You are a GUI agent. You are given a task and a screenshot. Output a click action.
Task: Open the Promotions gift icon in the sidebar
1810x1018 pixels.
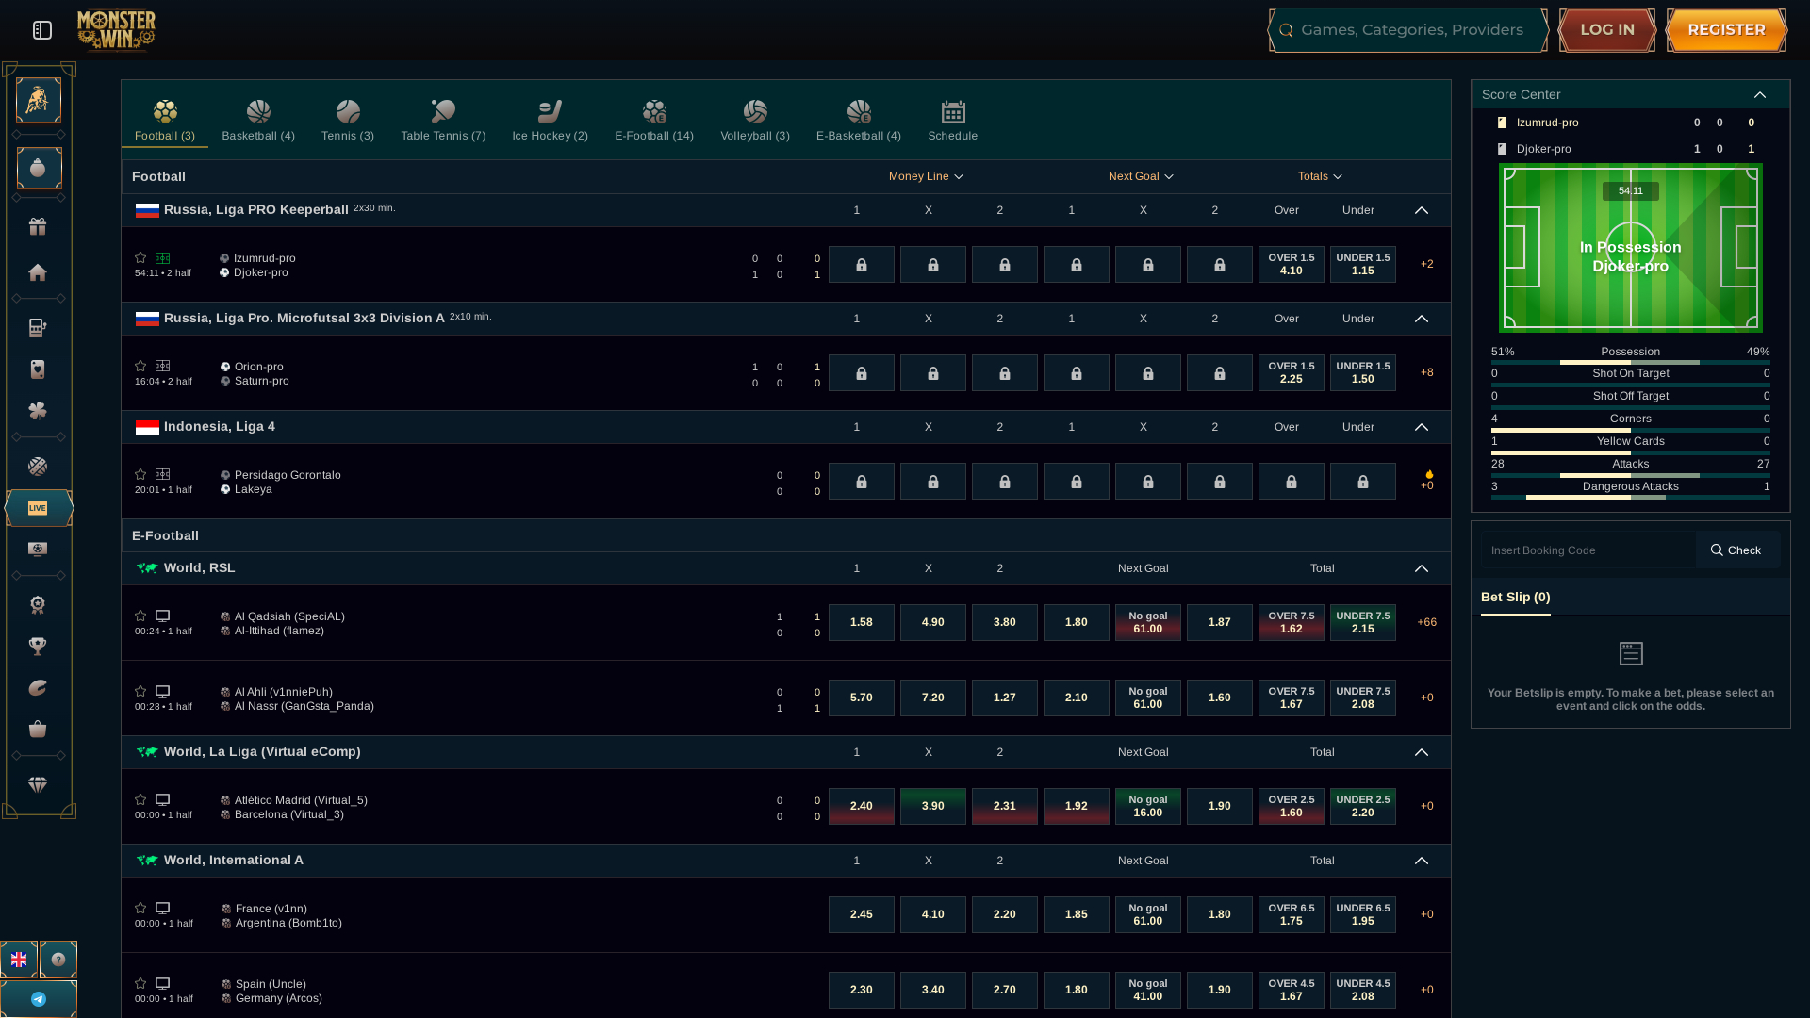pos(38,226)
